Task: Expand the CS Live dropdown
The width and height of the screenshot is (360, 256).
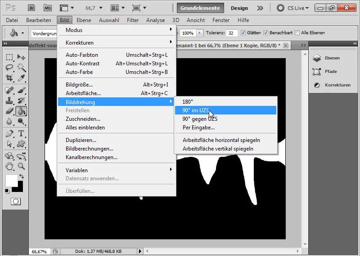Action: [298, 8]
